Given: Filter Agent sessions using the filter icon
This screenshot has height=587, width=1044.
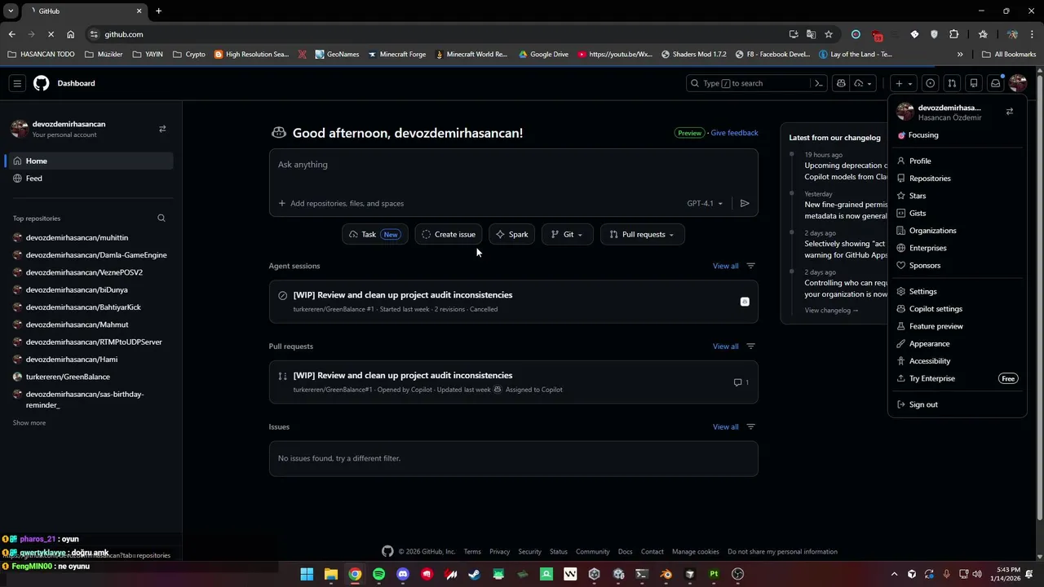Looking at the screenshot, I should tap(751, 266).
